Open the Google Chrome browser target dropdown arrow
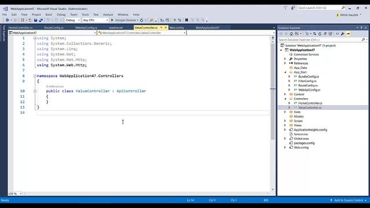Image resolution: width=370 pixels, height=208 pixels. click(x=138, y=20)
